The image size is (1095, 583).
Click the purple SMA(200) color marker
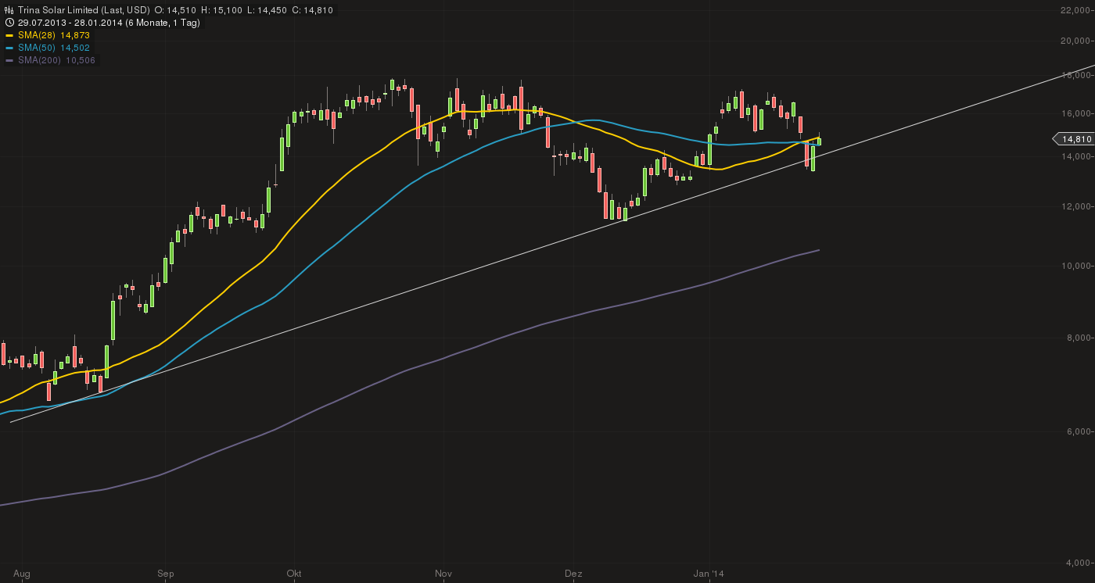coord(9,60)
